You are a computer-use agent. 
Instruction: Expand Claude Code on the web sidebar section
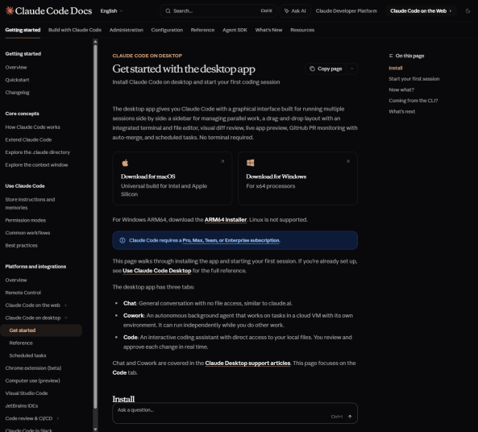click(x=65, y=305)
